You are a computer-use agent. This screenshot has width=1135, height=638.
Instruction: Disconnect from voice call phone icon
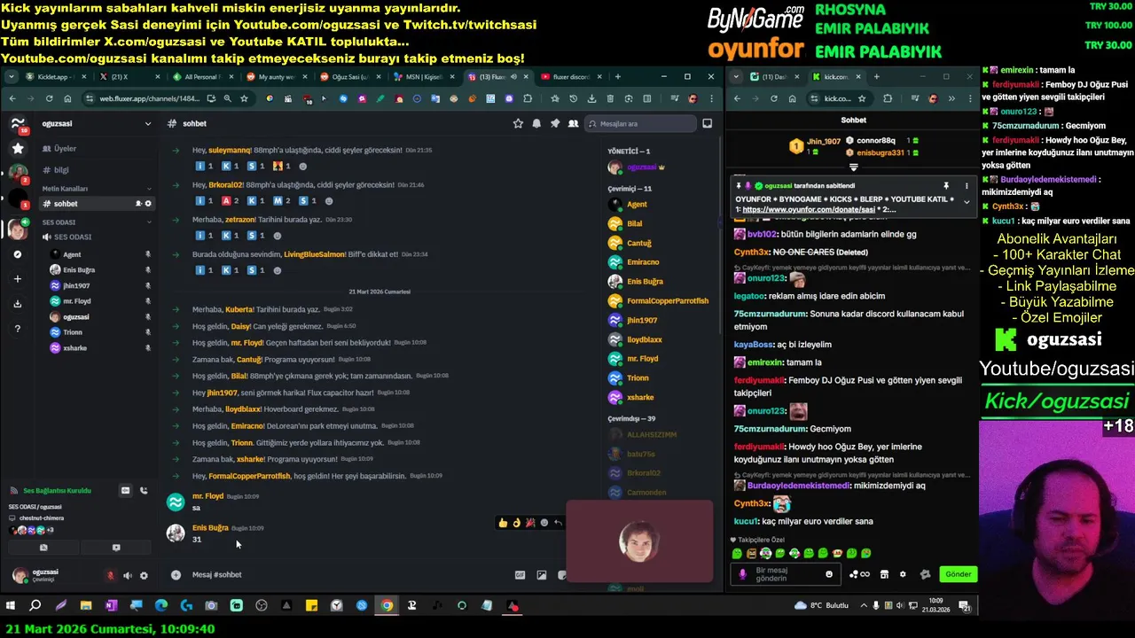(x=144, y=490)
